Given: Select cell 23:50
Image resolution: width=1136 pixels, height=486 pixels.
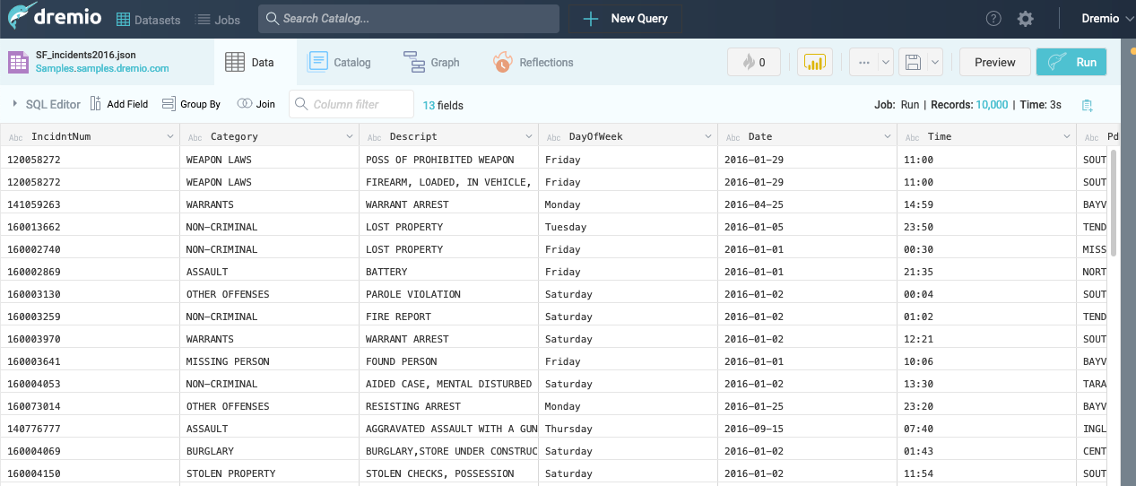Looking at the screenshot, I should pos(986,227).
